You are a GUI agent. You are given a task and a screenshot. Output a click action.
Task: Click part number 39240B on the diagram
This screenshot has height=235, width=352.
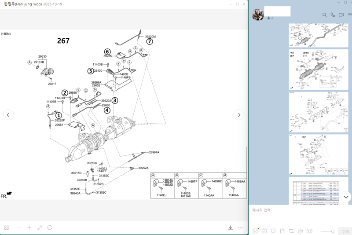coord(82,180)
